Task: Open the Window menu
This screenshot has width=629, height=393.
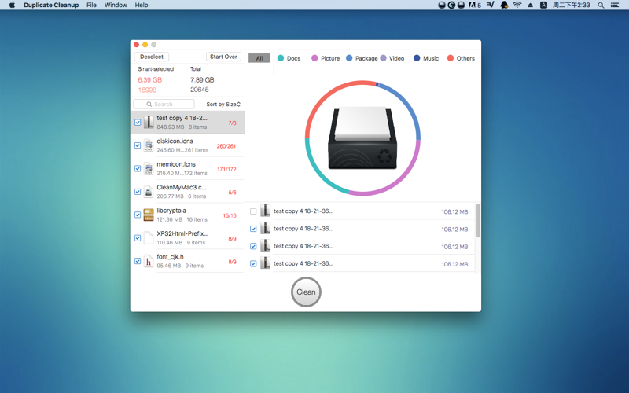Action: (x=116, y=5)
